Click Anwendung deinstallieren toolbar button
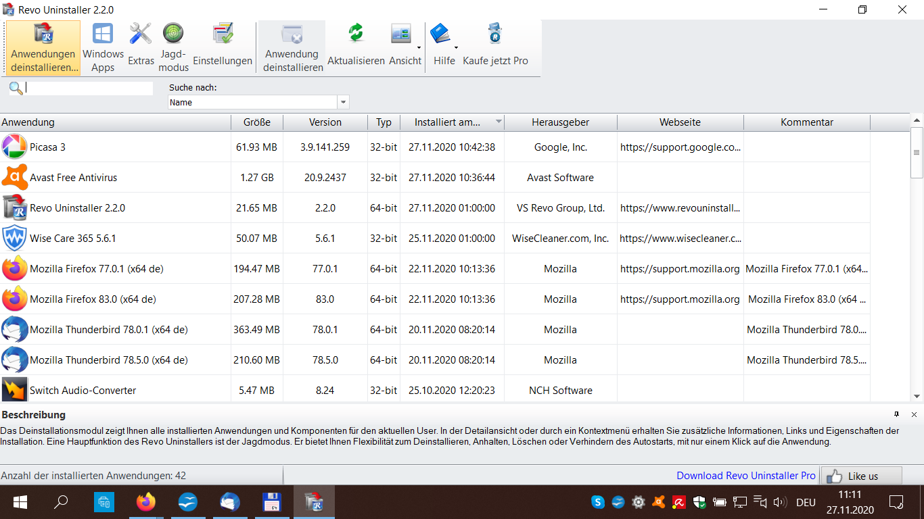The image size is (924, 519). (x=292, y=47)
